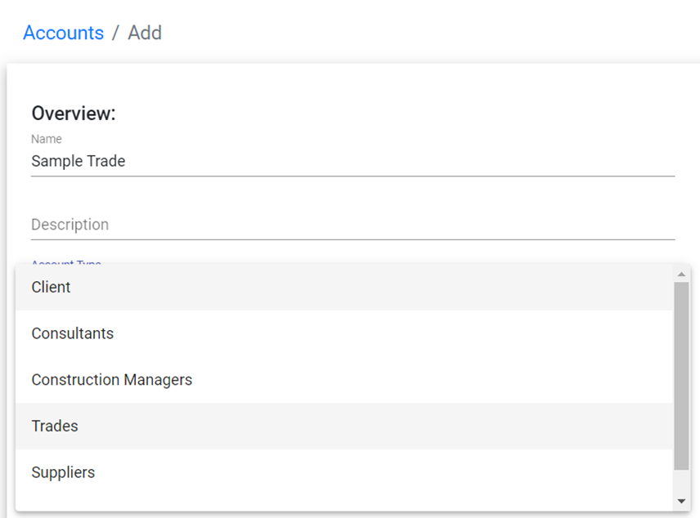Click the gray scrollbar thumb in the dropdown
The image size is (700, 518).
pos(681,376)
